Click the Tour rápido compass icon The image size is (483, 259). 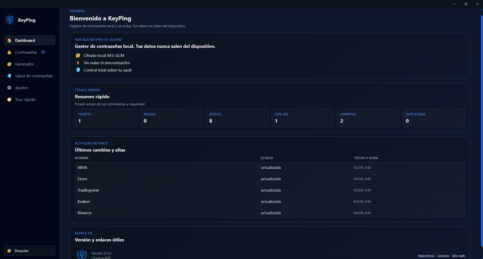[x=9, y=99]
